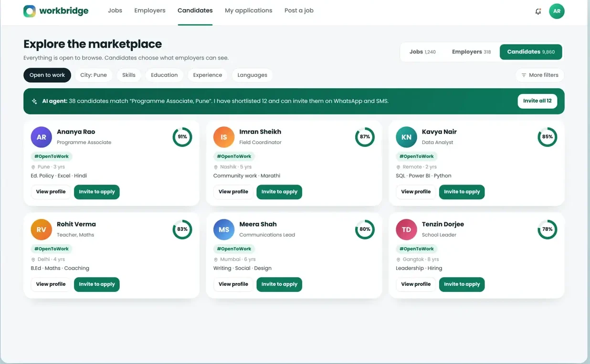Open My applications
The height and width of the screenshot is (364, 590).
pos(249,10)
